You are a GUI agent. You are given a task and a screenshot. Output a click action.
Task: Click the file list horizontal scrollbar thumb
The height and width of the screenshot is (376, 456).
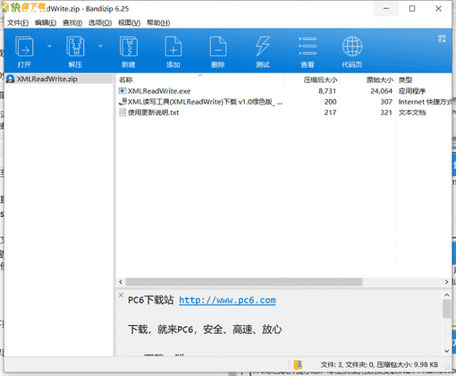pos(244,281)
